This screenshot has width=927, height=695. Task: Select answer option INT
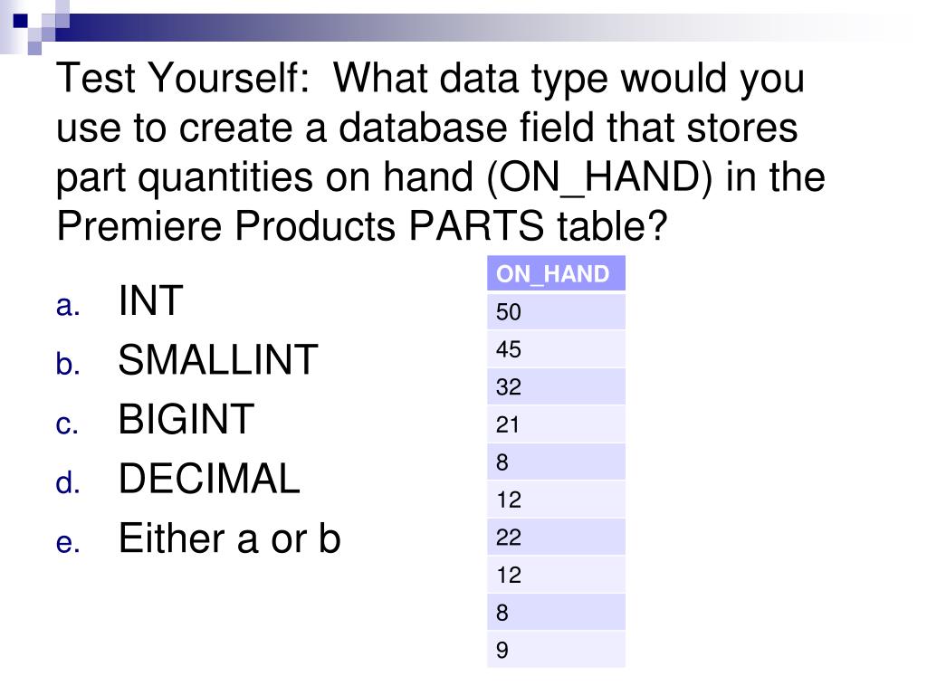tap(151, 300)
